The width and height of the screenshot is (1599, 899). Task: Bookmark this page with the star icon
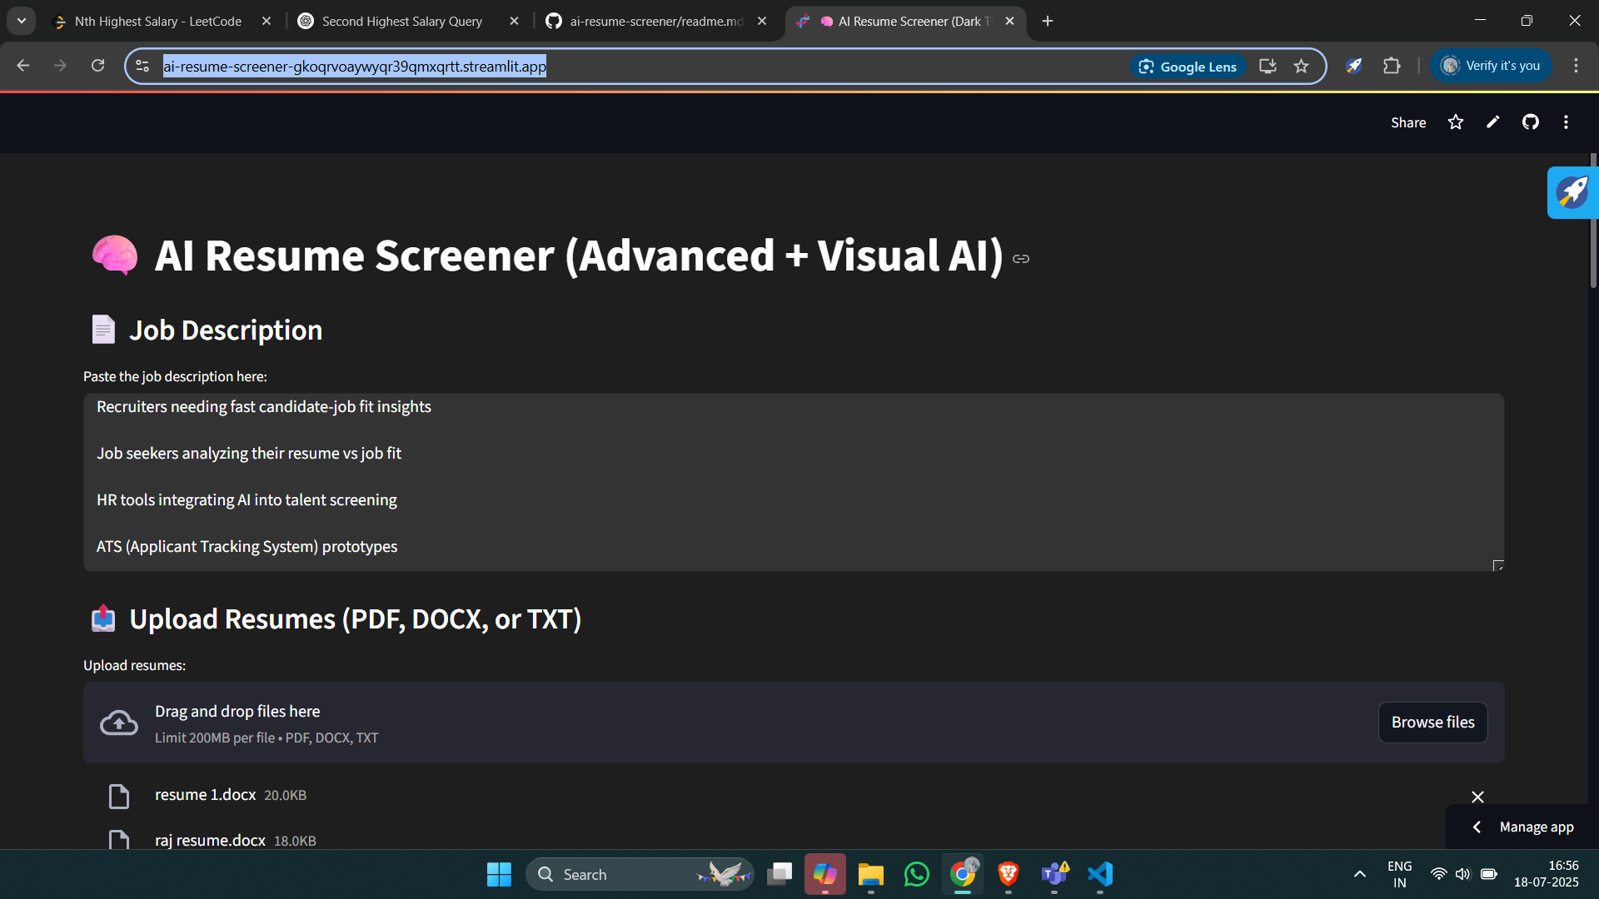[1301, 67]
